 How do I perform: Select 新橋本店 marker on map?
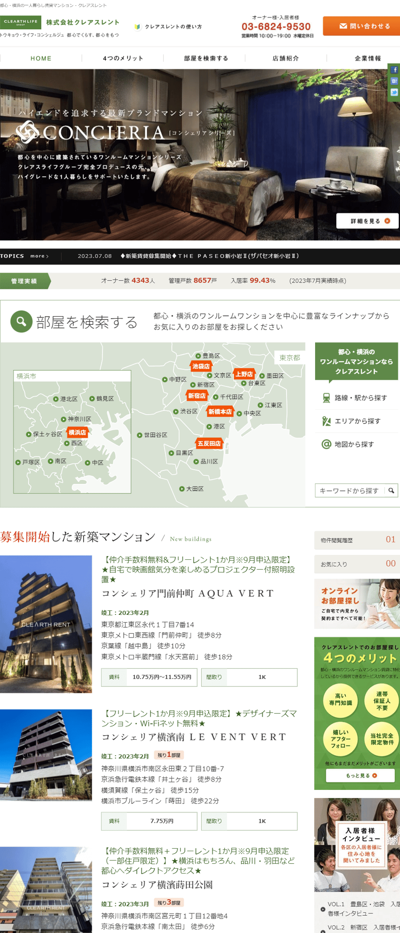pyautogui.click(x=220, y=412)
